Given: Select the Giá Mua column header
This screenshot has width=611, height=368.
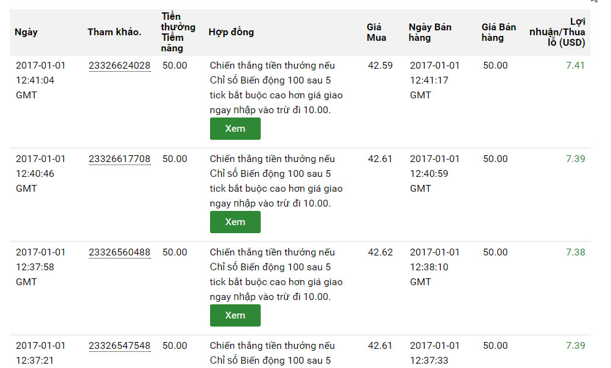Looking at the screenshot, I should 376,32.
